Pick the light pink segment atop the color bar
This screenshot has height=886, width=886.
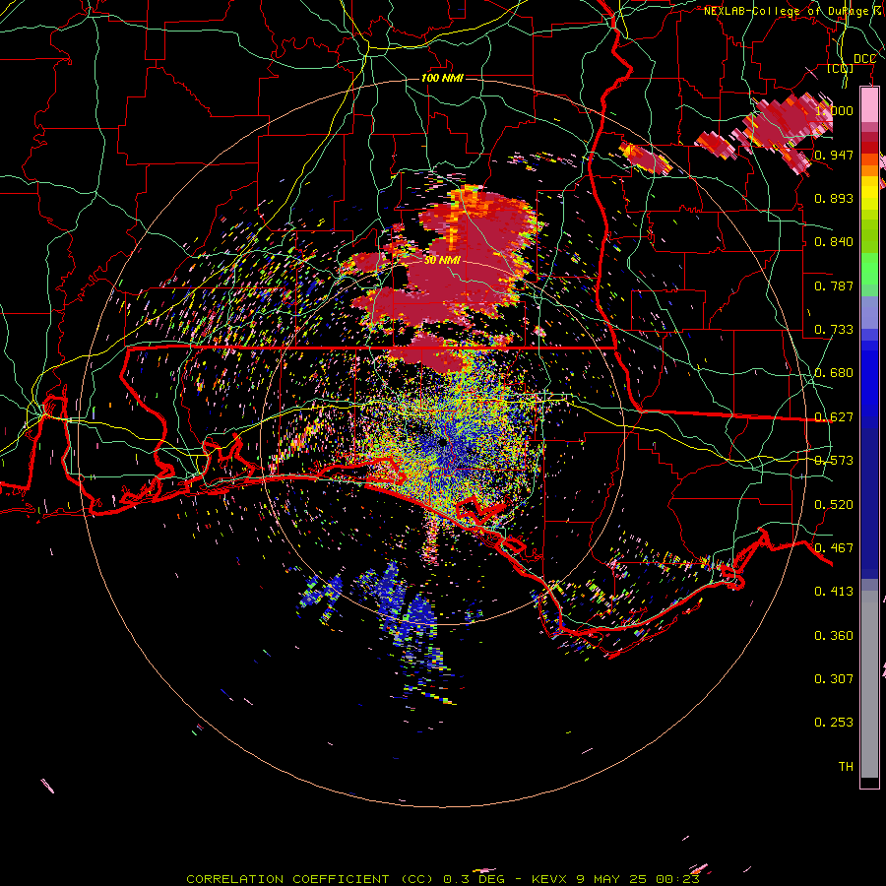[869, 104]
